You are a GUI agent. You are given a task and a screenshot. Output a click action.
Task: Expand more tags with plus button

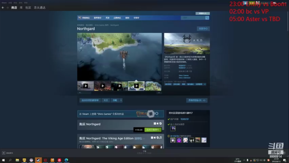[205, 84]
